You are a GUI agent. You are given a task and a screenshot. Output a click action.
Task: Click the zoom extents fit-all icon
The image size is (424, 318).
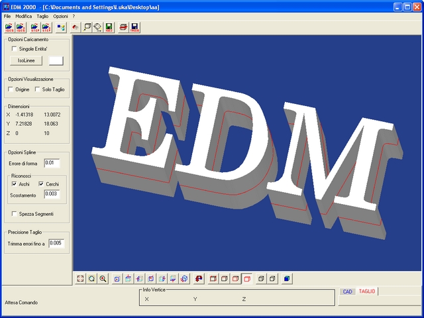point(80,278)
